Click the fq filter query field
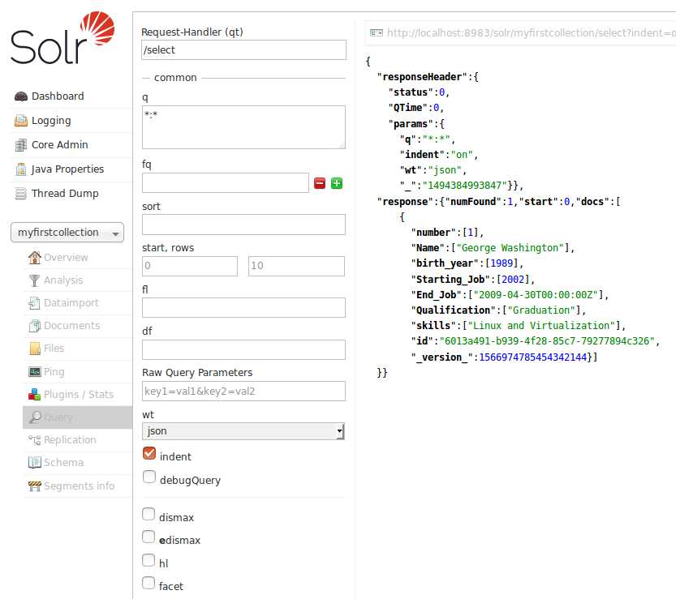Image resolution: width=676 pixels, height=599 pixels. point(226,183)
